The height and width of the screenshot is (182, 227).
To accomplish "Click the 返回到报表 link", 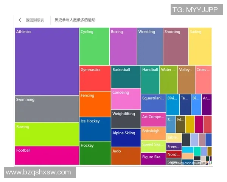I will click(34, 20).
